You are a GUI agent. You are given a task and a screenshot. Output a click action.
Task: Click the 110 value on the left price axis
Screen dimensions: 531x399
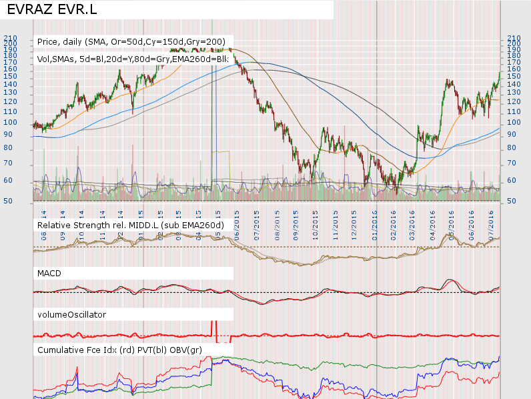(10, 111)
